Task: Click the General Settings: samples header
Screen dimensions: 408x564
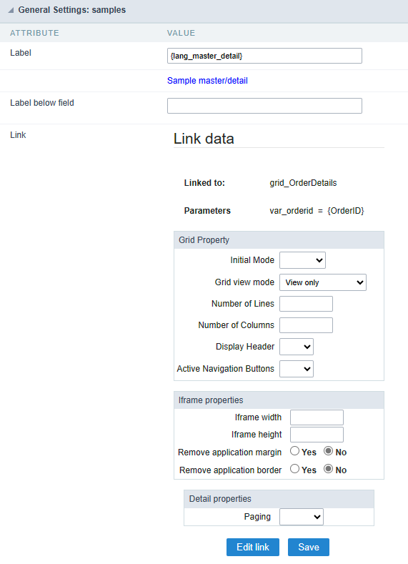Action: 72,10
